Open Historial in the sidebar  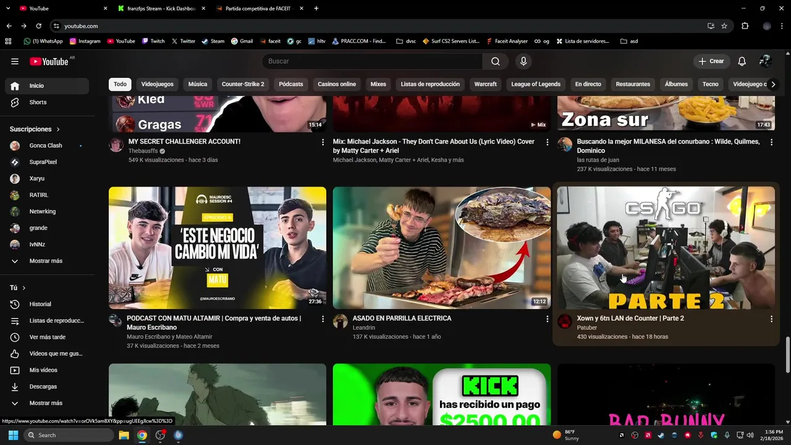(x=47, y=304)
